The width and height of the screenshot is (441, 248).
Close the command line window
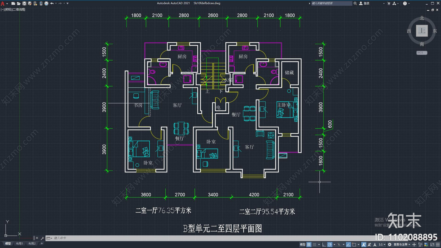[37, 238]
